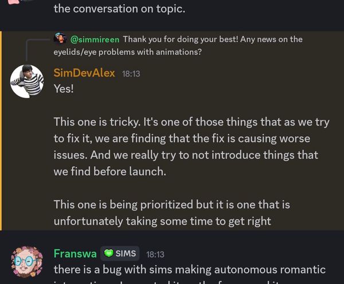Open Franswa's profile via the green username

[75, 254]
